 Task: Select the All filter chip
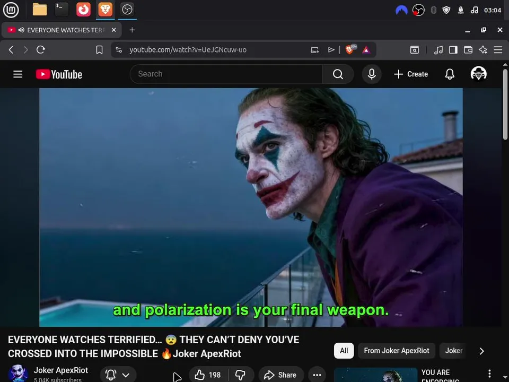[344, 351]
